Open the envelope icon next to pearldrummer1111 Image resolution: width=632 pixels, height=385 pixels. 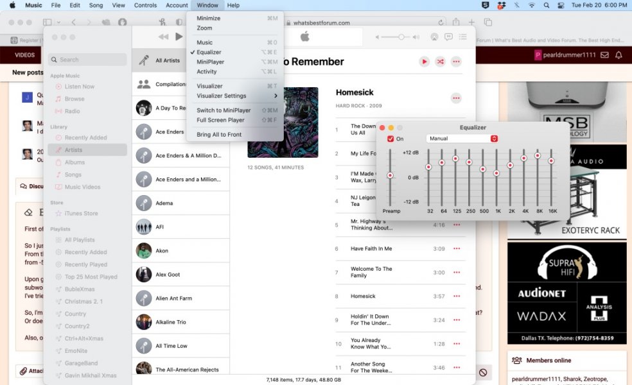604,55
